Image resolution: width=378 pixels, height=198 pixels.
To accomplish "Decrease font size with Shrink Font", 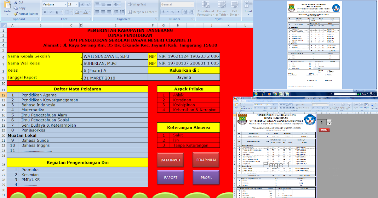I will [88, 5].
